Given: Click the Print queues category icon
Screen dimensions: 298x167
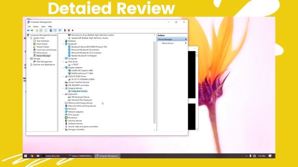Looking at the screenshot, I should 66,115.
